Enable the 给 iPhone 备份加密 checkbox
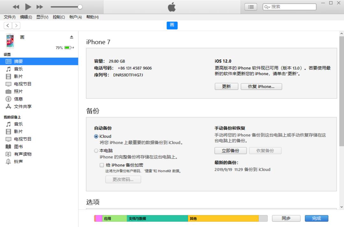 102,165
